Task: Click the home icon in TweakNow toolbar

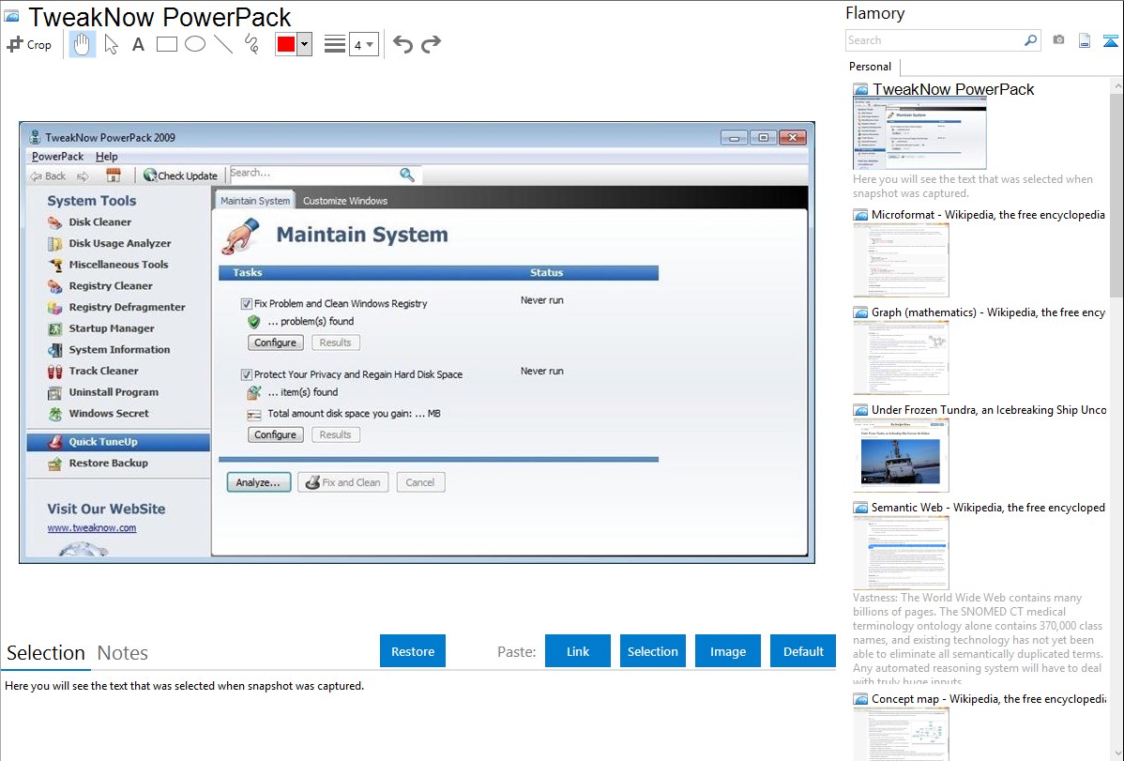Action: click(x=114, y=175)
